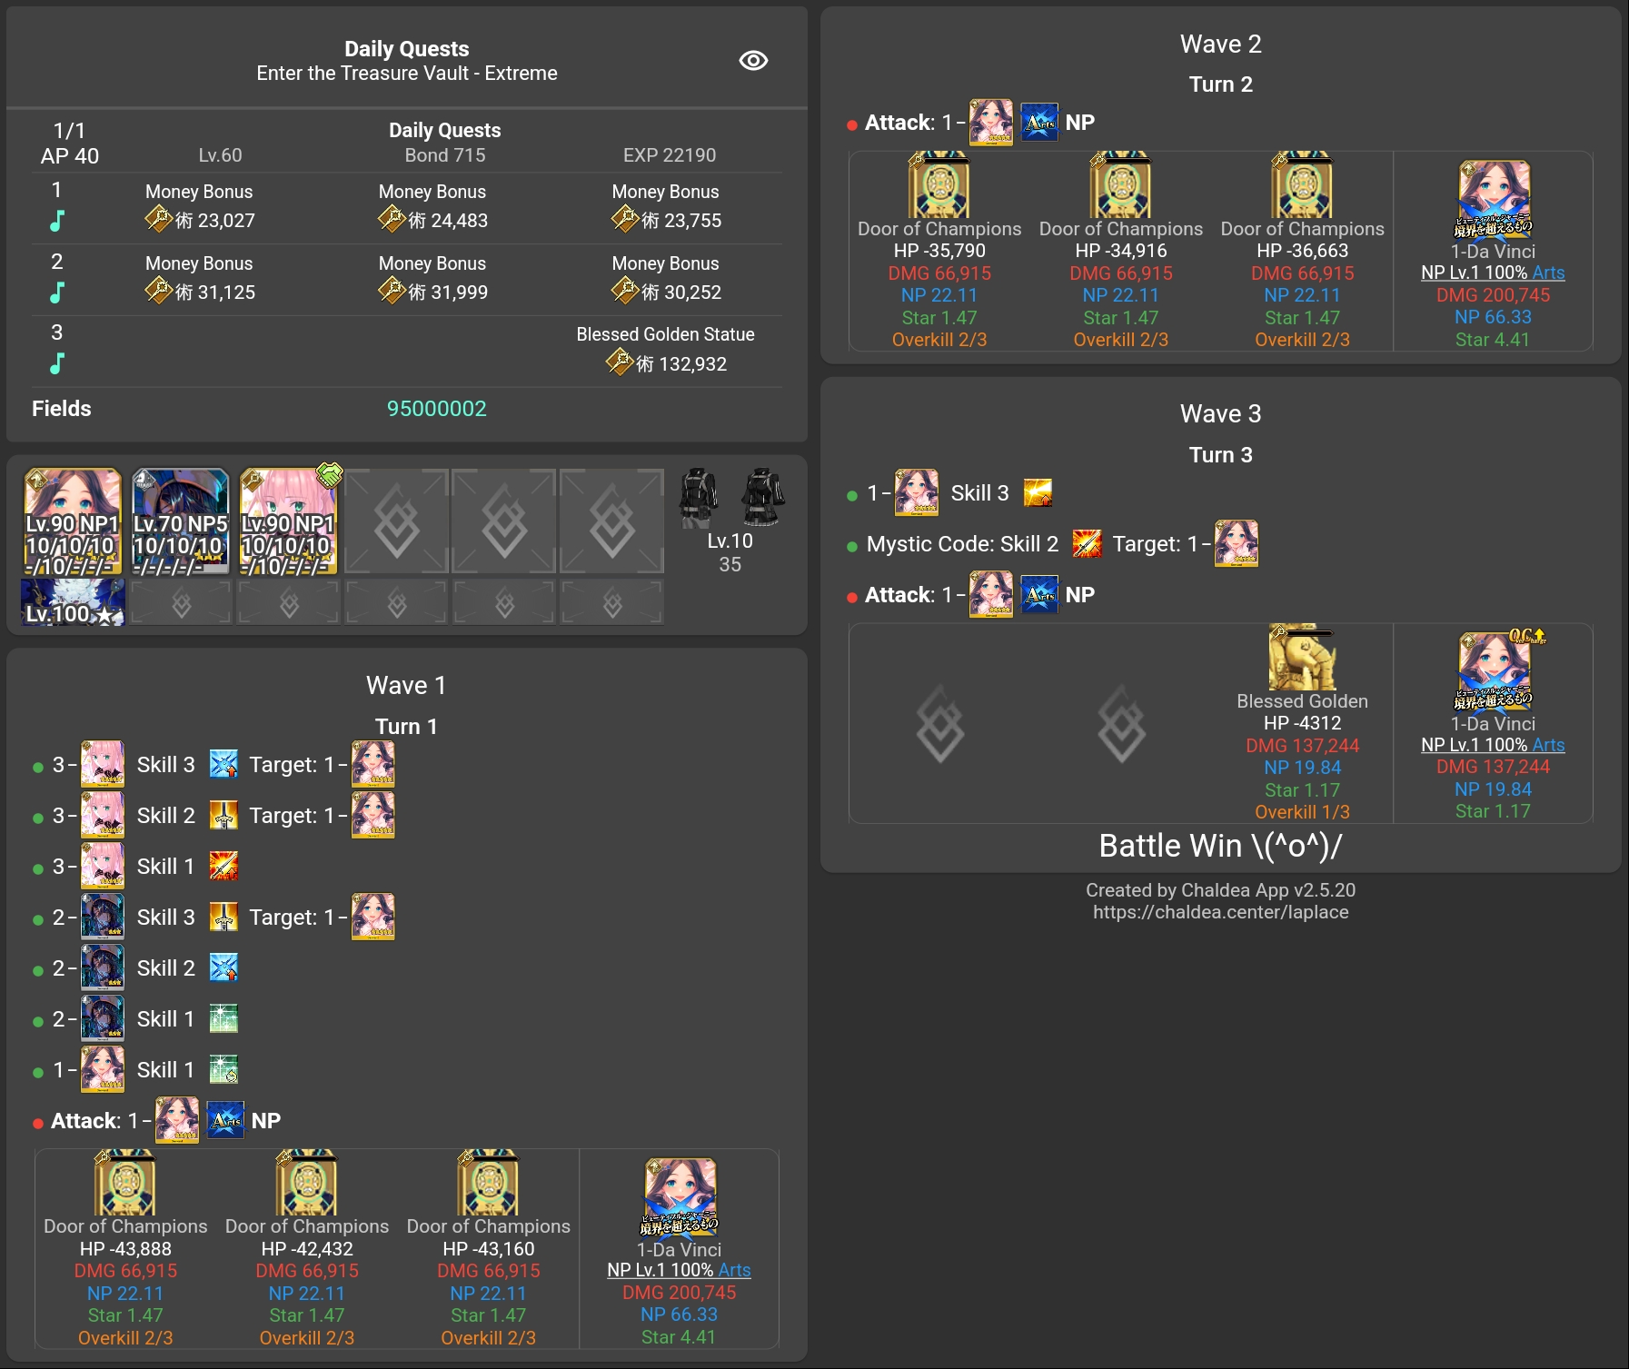Click the Money Bonus 術 23,027 enemy entry
Viewport: 1629px width, 1369px height.
pyautogui.click(x=199, y=206)
